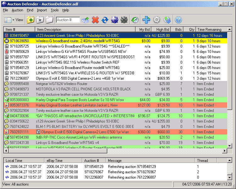Sort by High Bid column header
The width and height of the screenshot is (236, 189).
click(162, 29)
